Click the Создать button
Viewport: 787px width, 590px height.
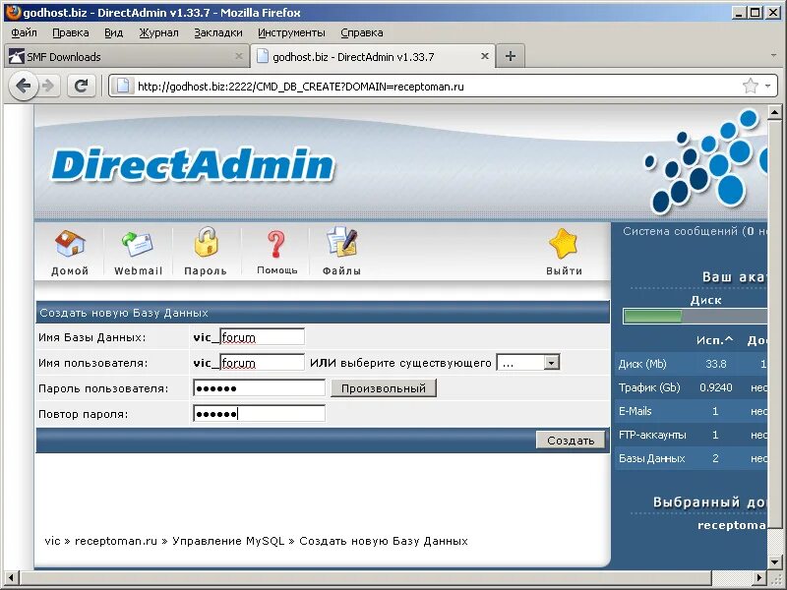tap(571, 440)
